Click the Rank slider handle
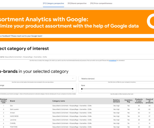Image resolution: width=154 pixels, height=128 pixels. [82, 89]
